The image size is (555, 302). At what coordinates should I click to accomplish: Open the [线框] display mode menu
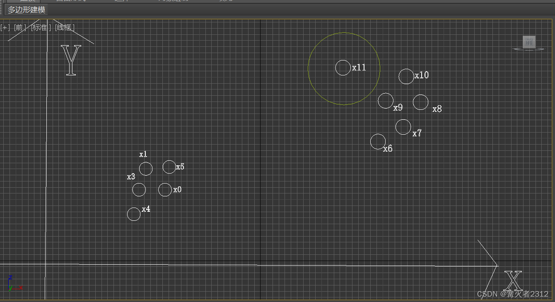pyautogui.click(x=65, y=27)
